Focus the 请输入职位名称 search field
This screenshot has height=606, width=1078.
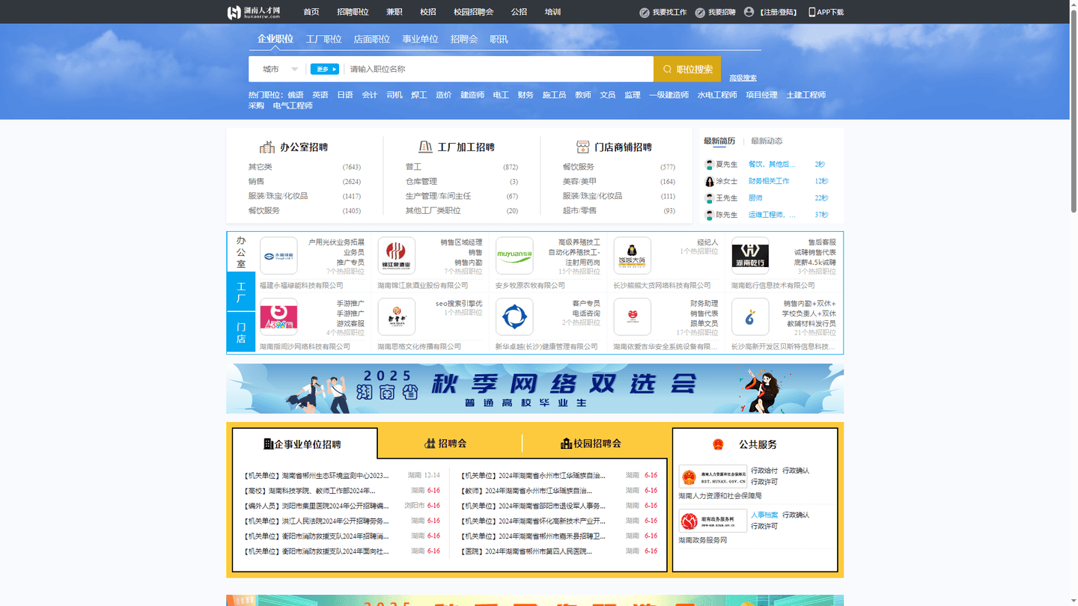coord(498,69)
